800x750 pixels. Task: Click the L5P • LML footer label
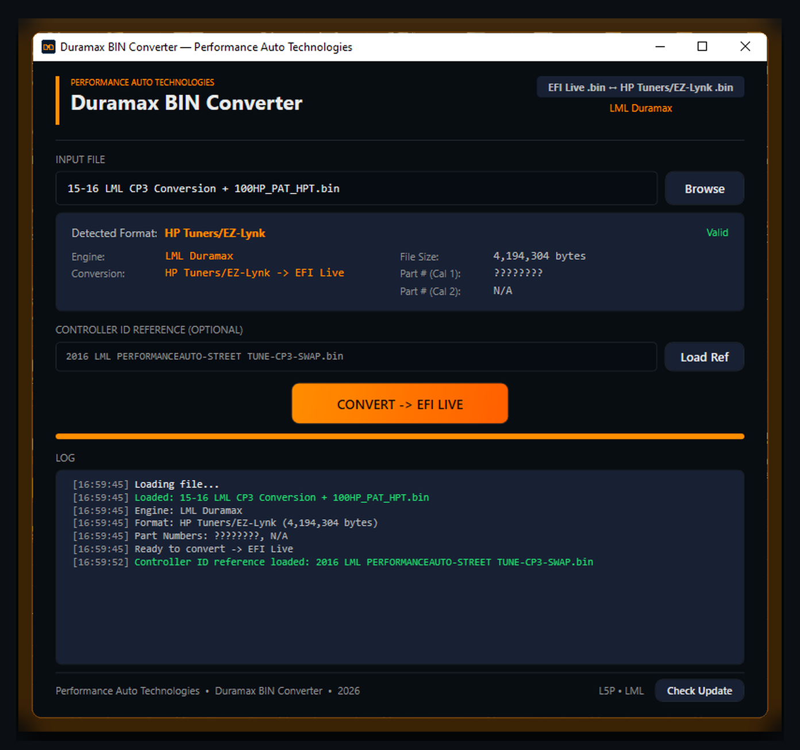(621, 691)
